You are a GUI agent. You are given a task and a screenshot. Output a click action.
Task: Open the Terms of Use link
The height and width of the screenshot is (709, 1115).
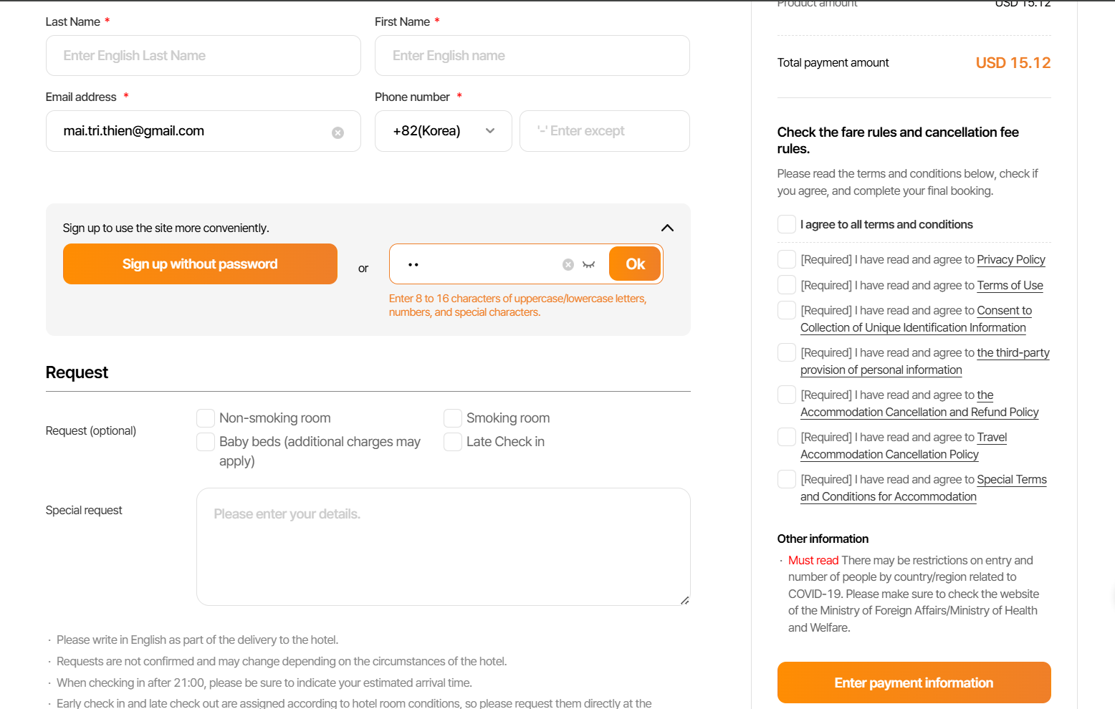click(x=1010, y=285)
